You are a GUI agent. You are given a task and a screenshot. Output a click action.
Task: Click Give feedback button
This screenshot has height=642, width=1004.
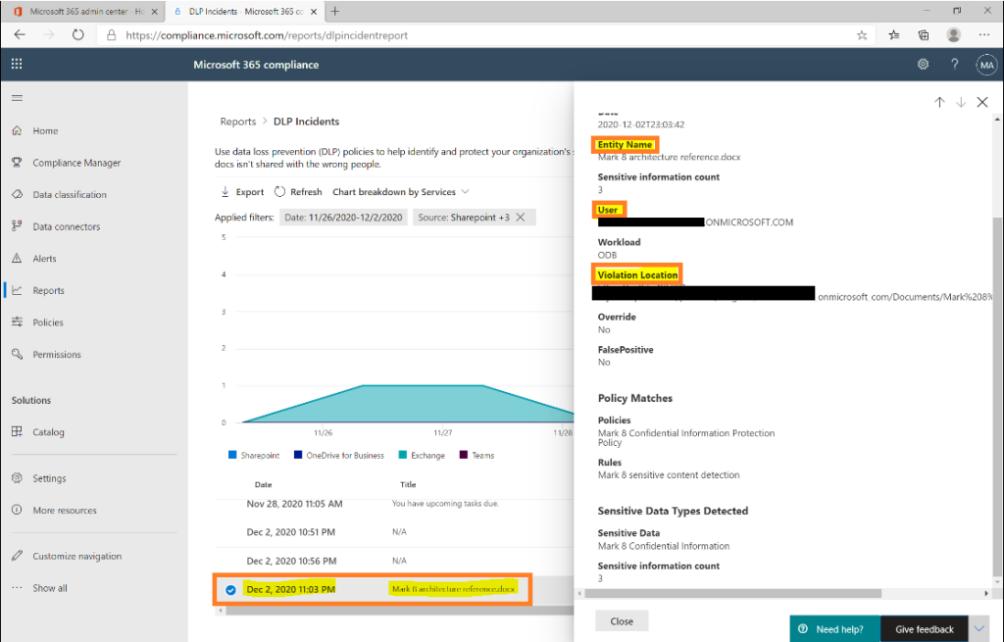[925, 629]
